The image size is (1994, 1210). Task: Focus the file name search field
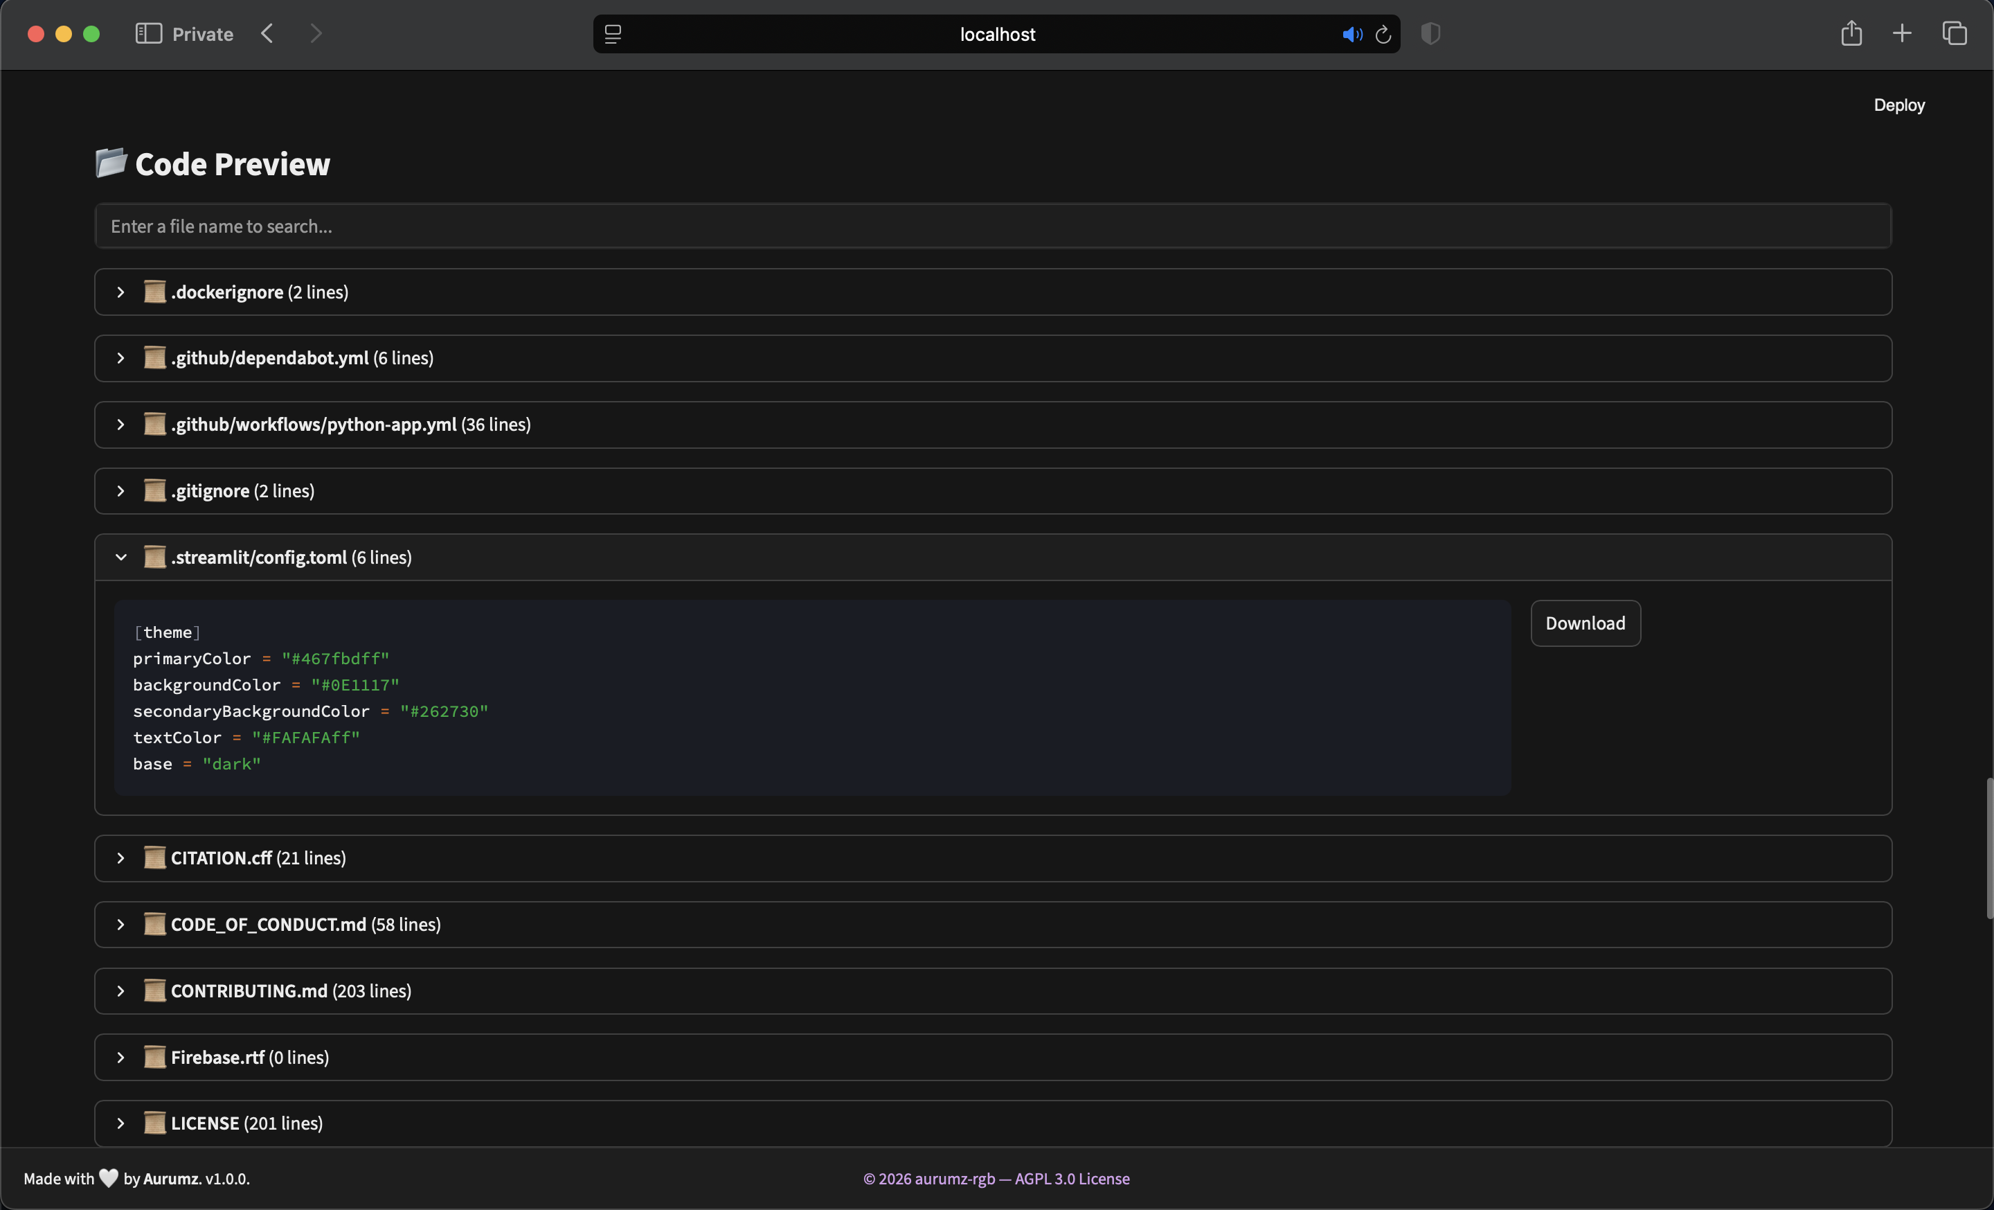coord(993,226)
